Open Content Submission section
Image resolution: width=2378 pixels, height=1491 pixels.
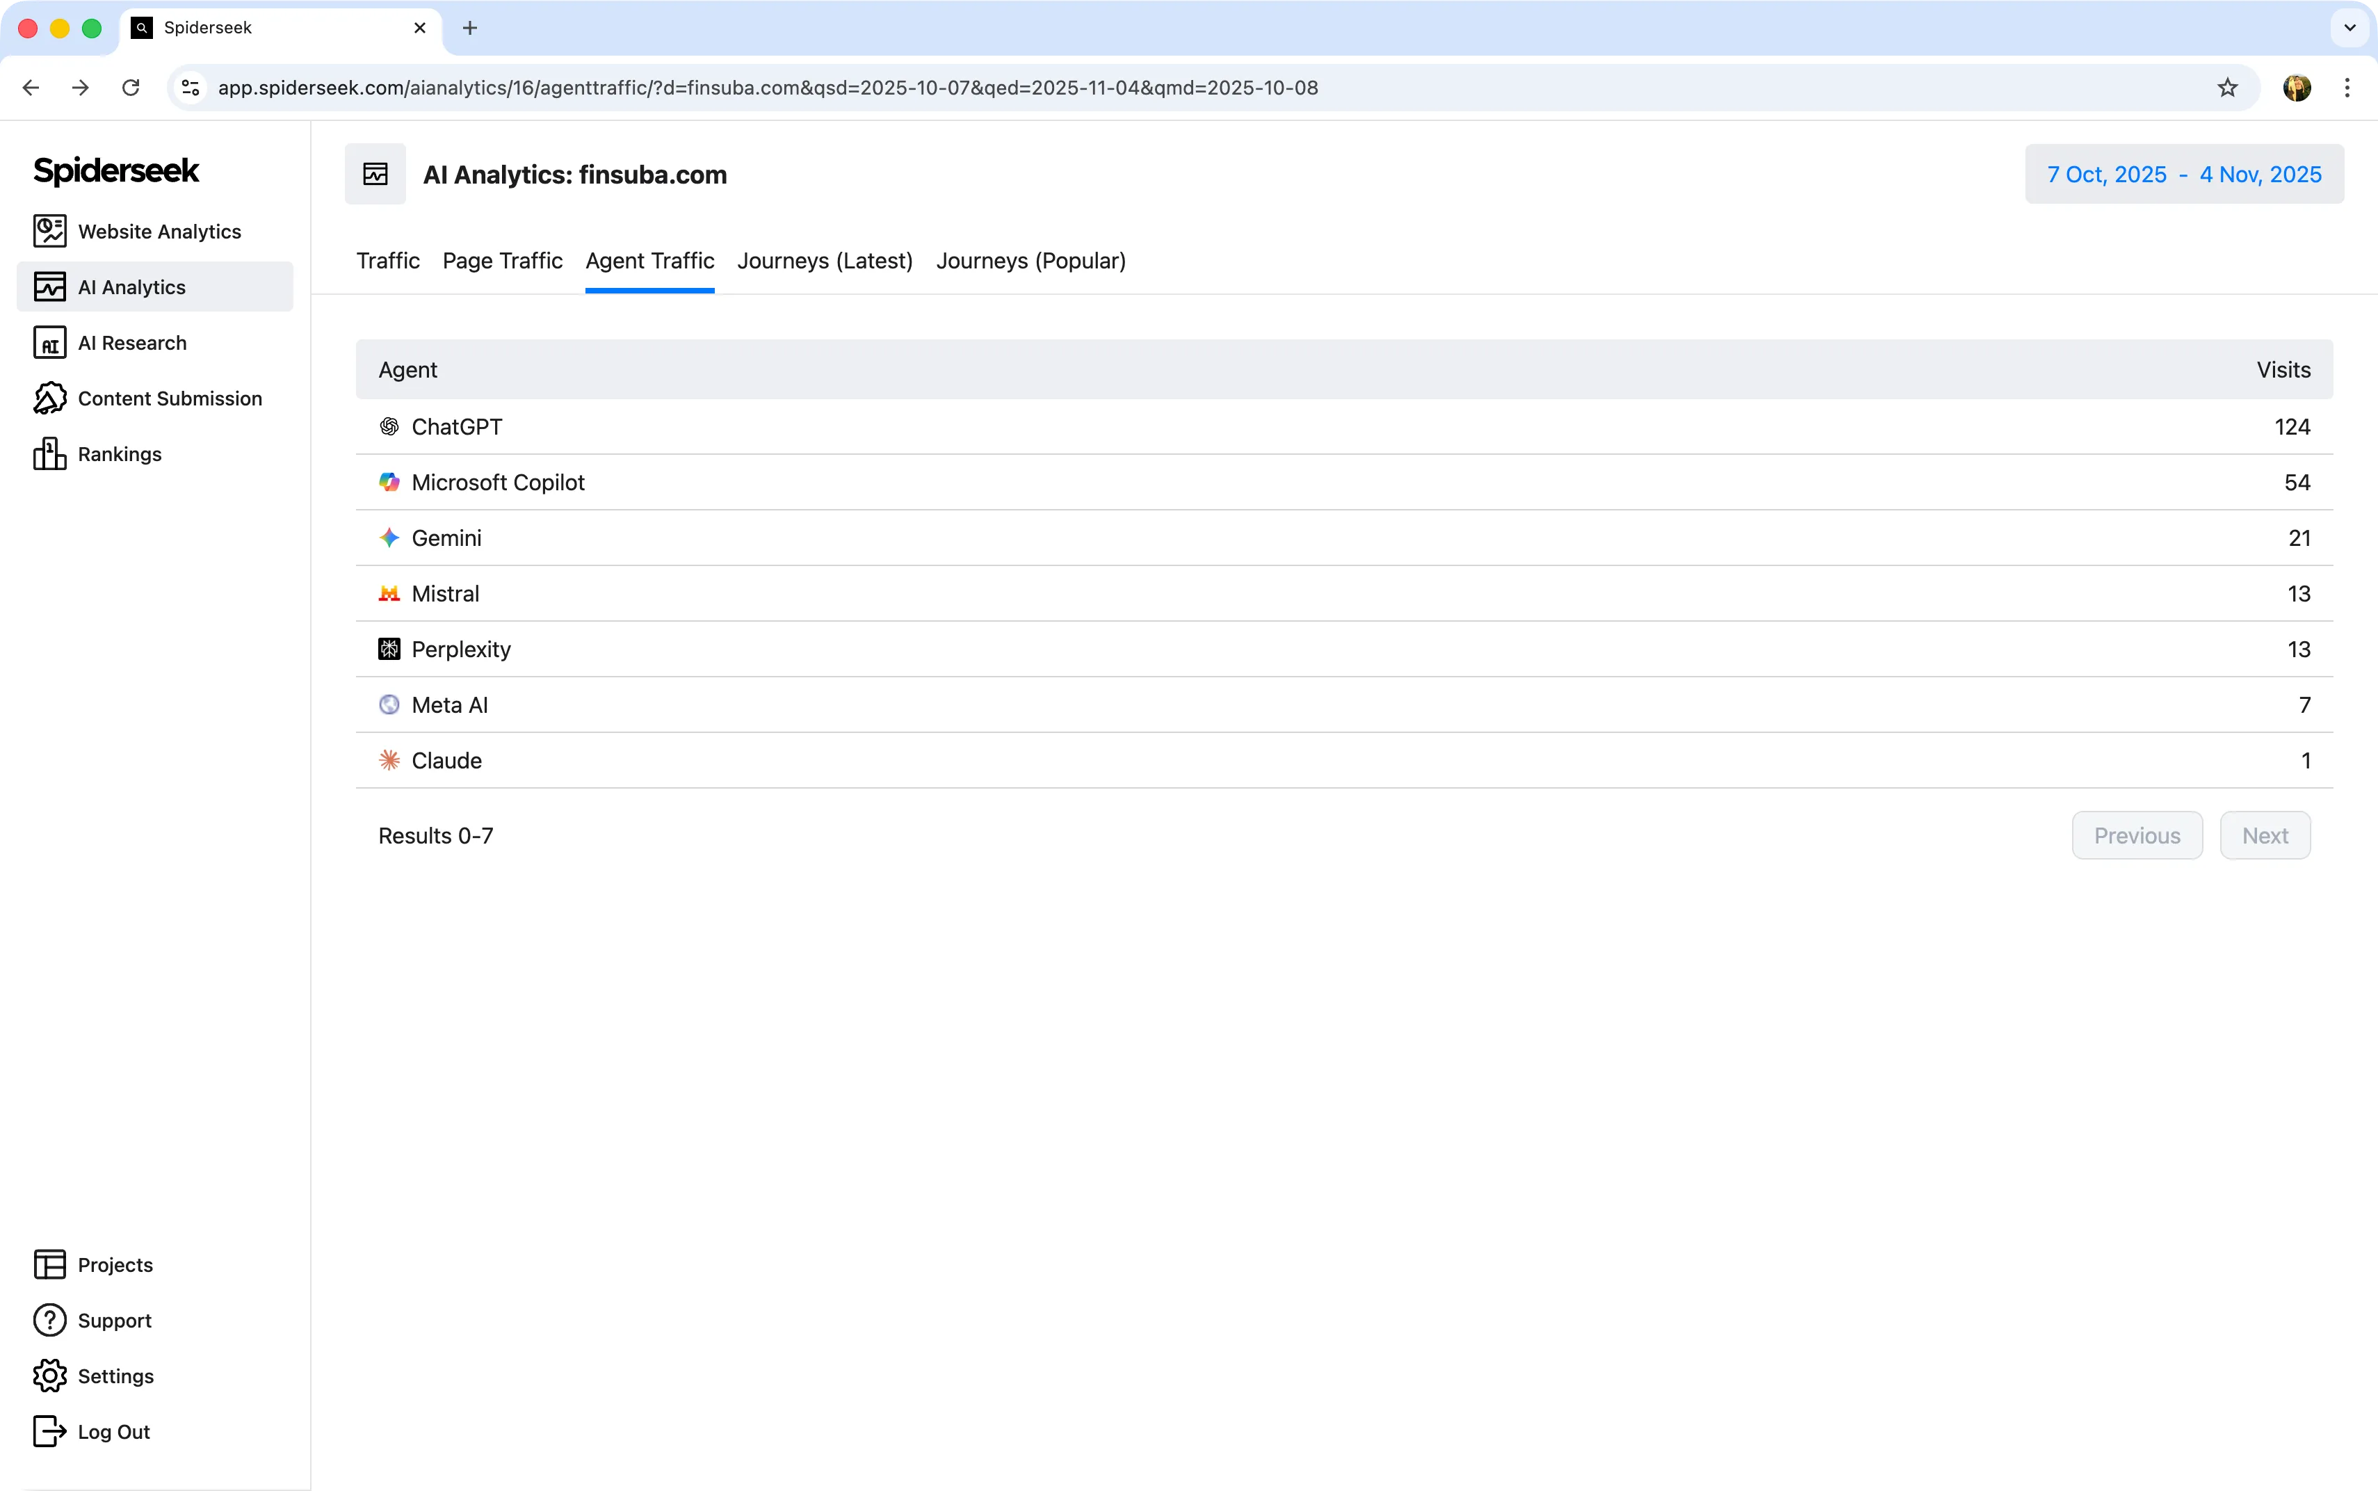[x=168, y=398]
